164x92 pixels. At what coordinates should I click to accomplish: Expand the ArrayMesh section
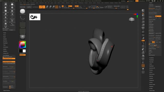[x=151, y=58]
